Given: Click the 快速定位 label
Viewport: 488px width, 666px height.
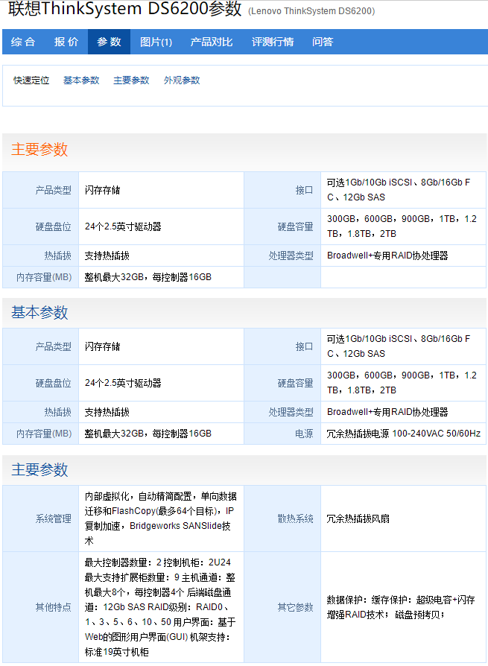Looking at the screenshot, I should [x=31, y=80].
